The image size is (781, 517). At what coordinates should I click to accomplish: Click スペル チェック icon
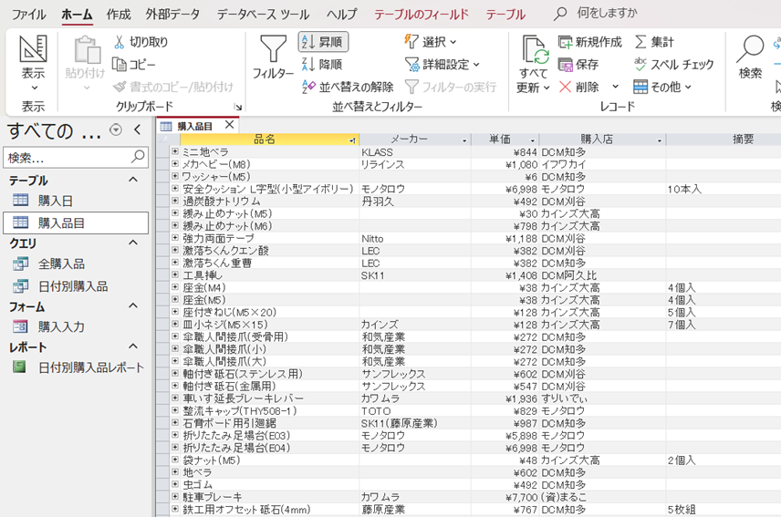click(641, 65)
